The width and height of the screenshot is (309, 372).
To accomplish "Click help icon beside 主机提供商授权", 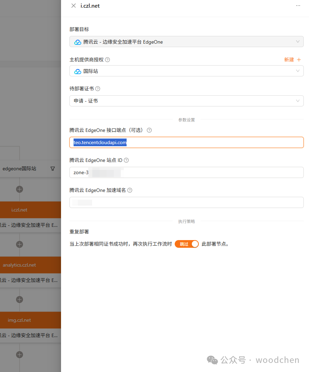I will (x=107, y=60).
